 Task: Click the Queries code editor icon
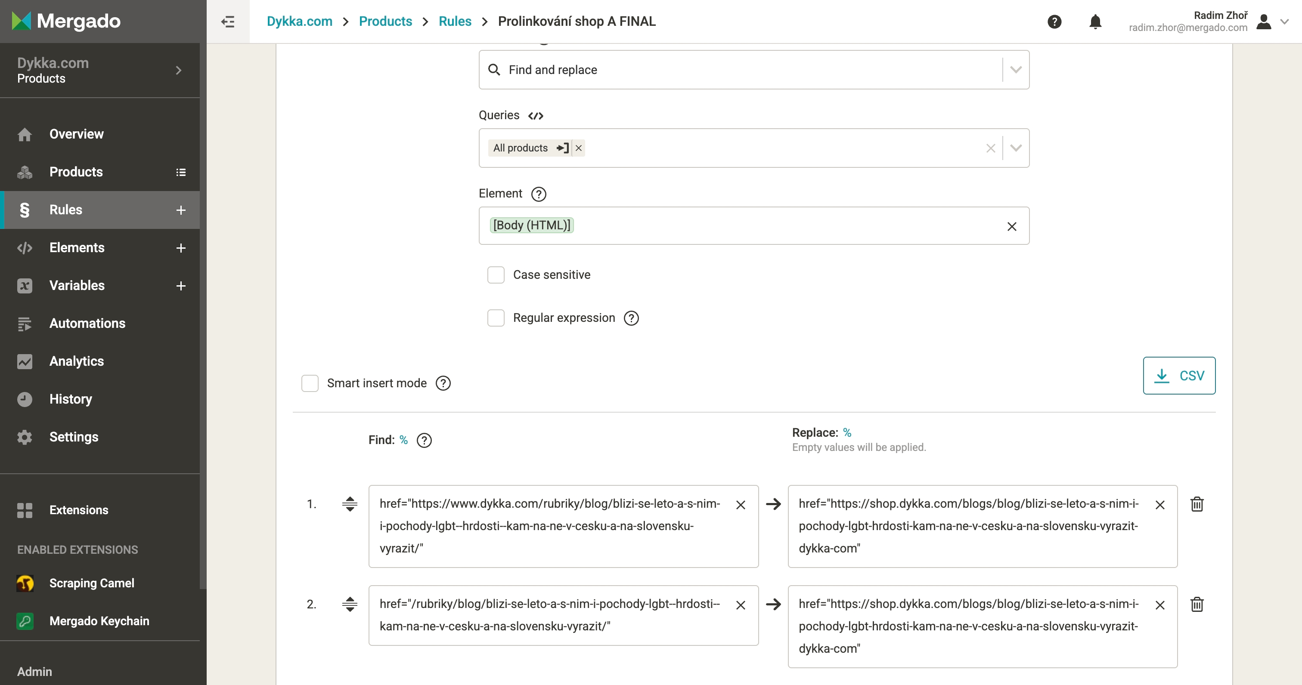coord(535,116)
